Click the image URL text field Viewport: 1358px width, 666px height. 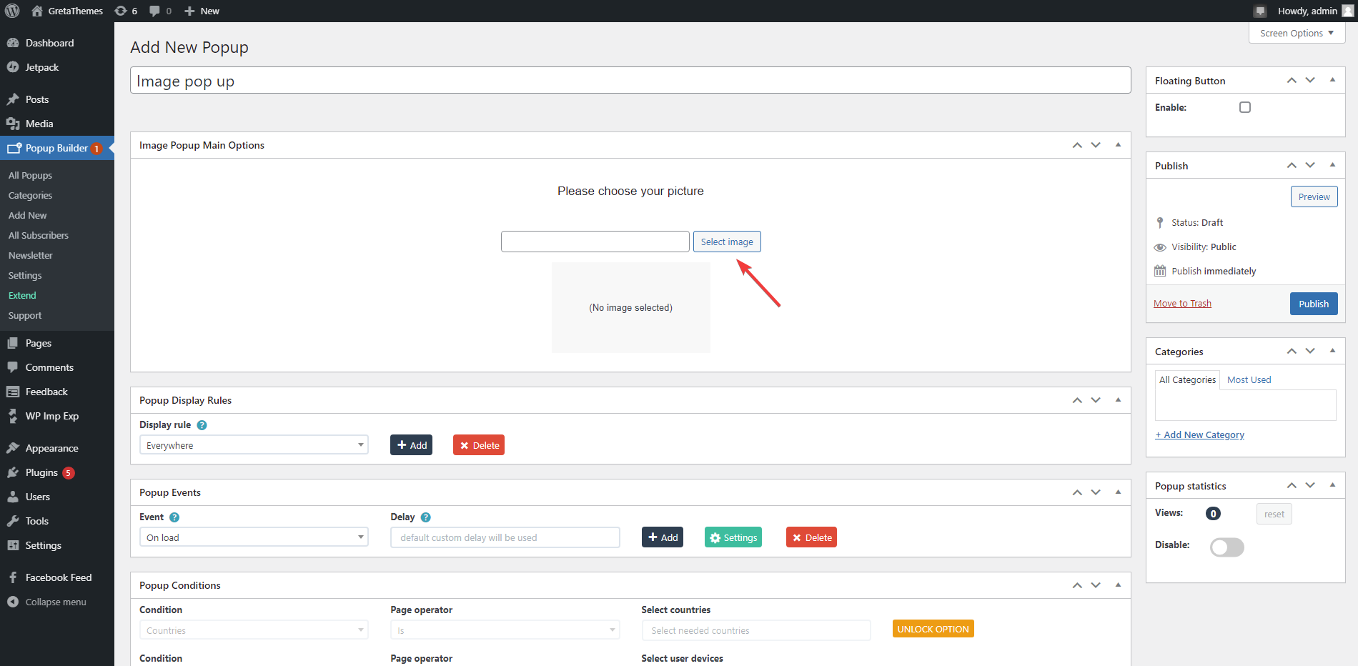pos(595,242)
